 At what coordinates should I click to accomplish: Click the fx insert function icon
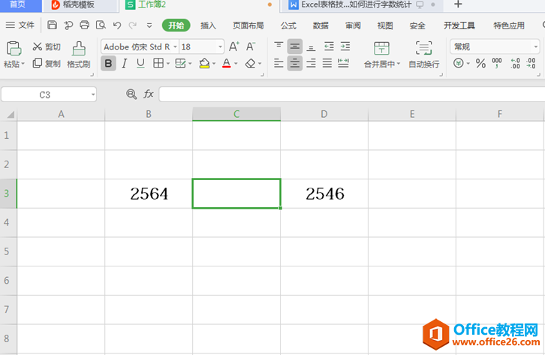coord(149,95)
